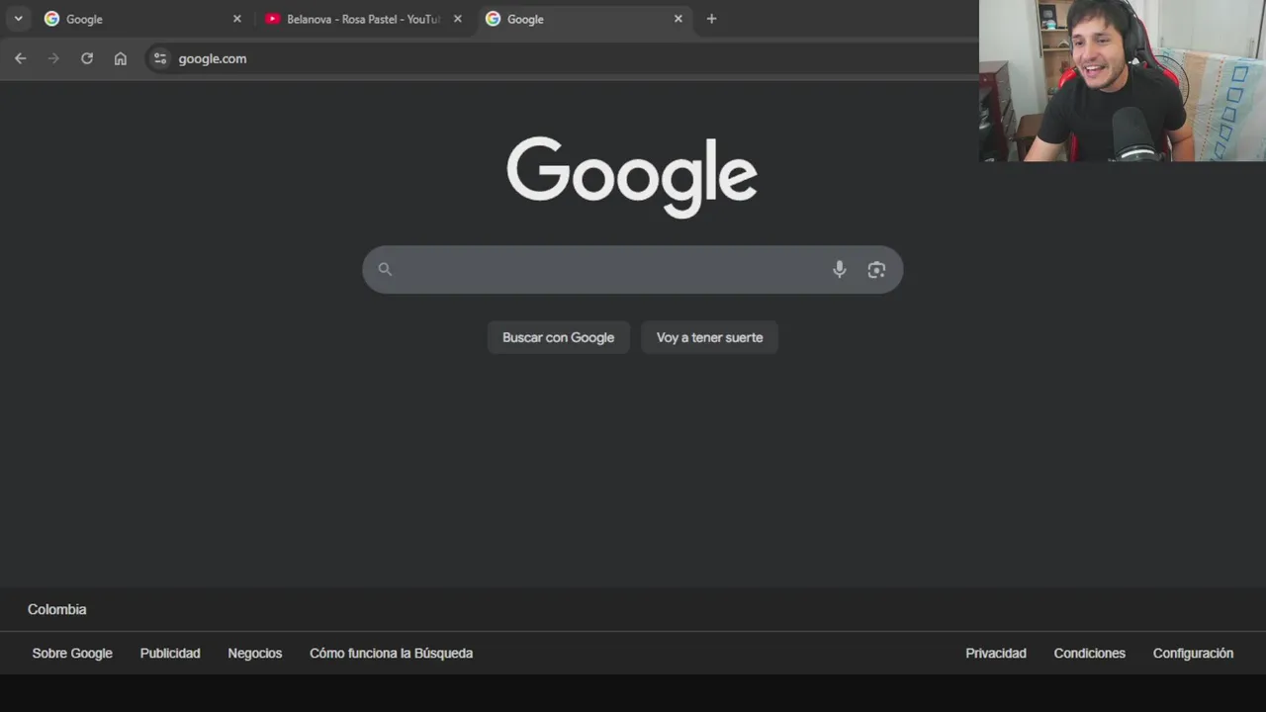Viewport: 1266px width, 712px height.
Task: Open Negocios footer link
Action: tap(255, 653)
